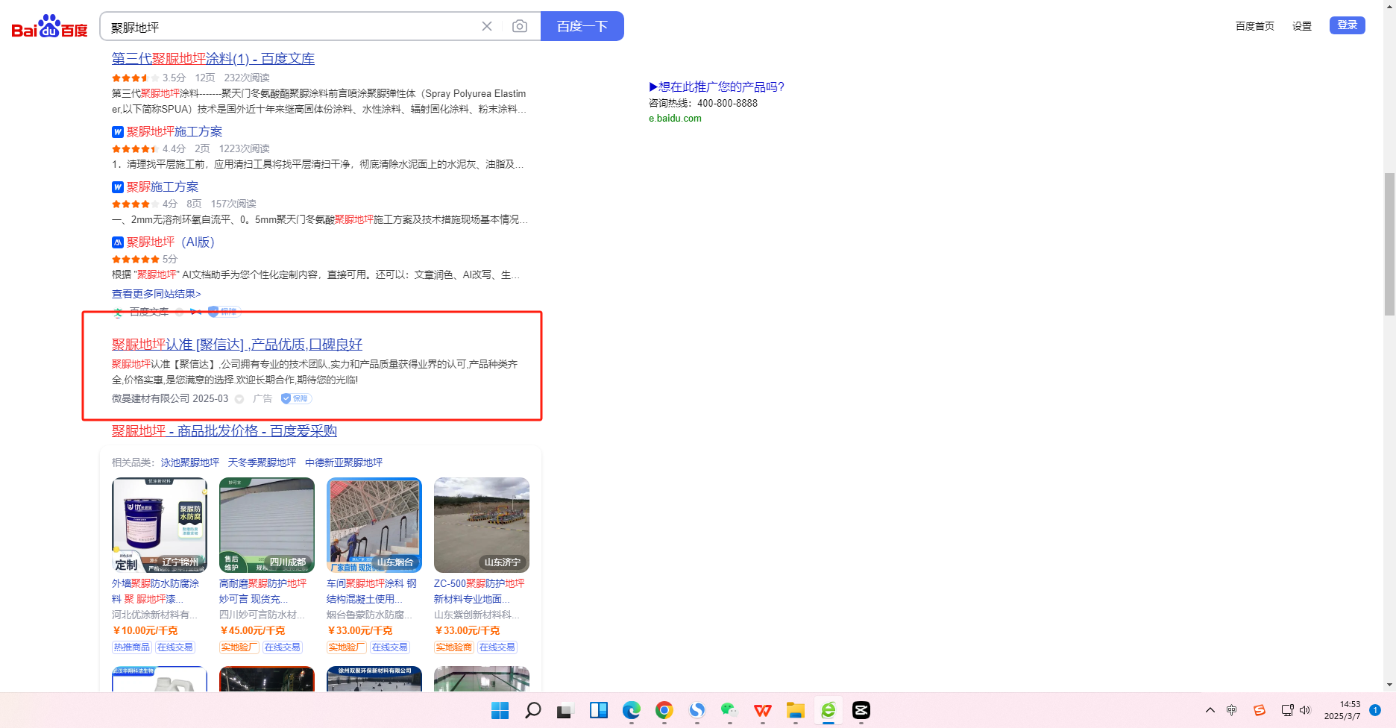The height and width of the screenshot is (728, 1396).
Task: Open the 高耐磨聚脲防护地坪 product title
Action: [x=262, y=591]
